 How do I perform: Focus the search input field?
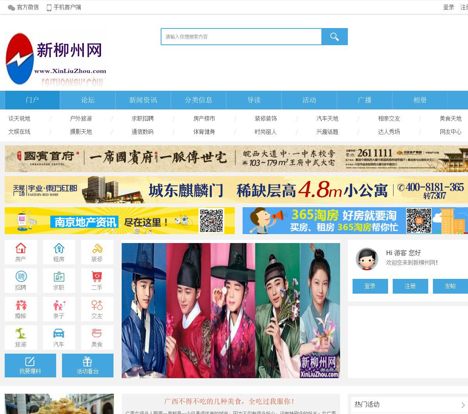click(241, 37)
